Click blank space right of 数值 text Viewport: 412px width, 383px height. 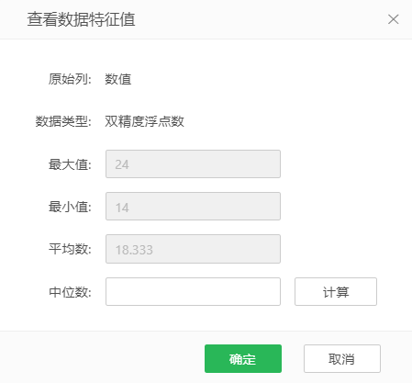(260, 79)
